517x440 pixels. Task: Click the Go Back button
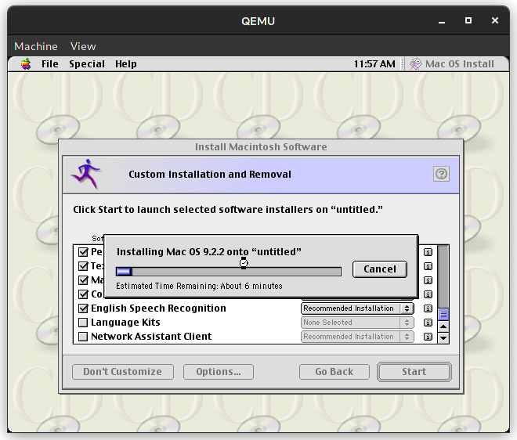pyautogui.click(x=334, y=372)
